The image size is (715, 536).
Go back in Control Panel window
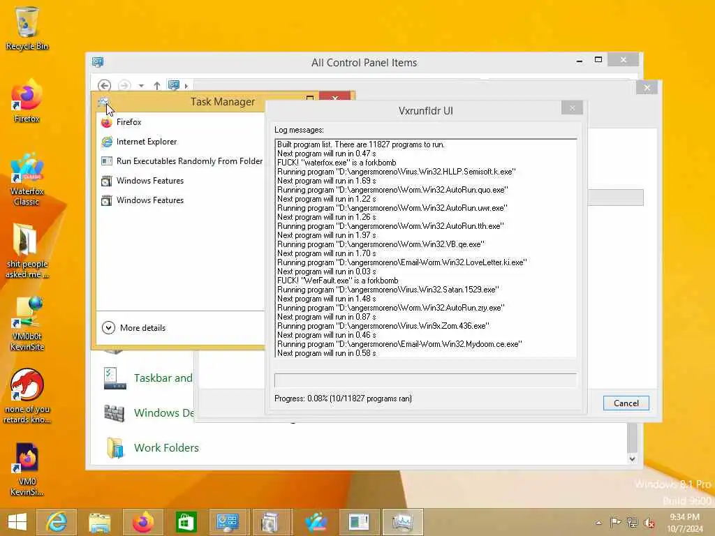coord(104,85)
